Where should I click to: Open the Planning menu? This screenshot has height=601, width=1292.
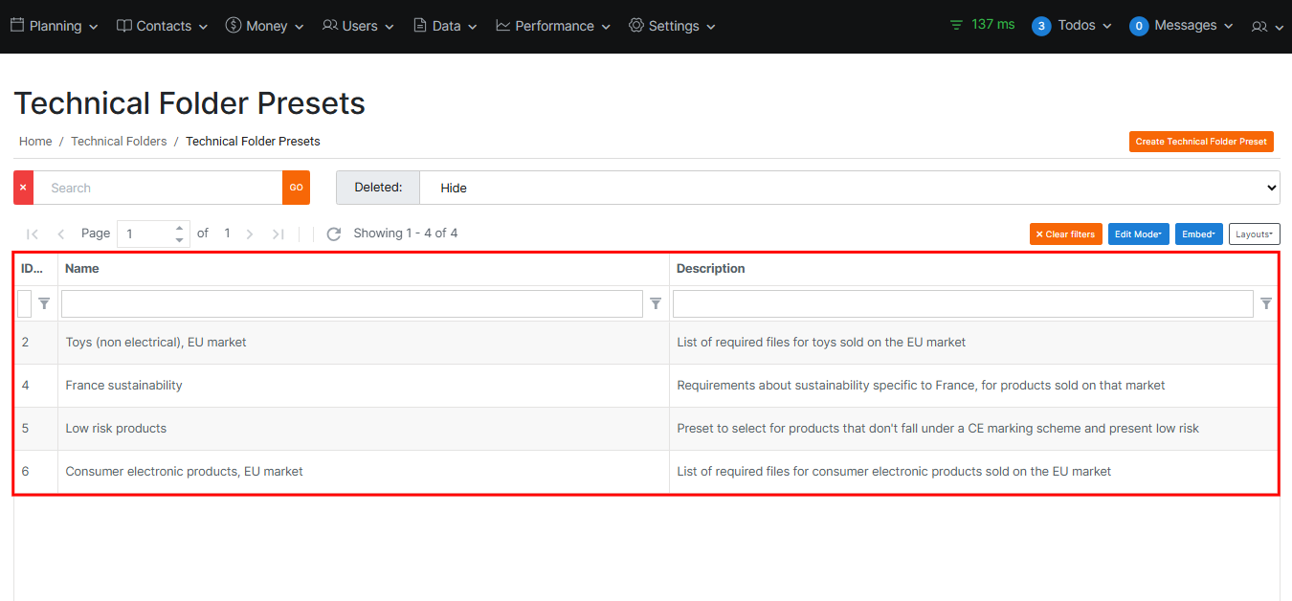(x=55, y=26)
